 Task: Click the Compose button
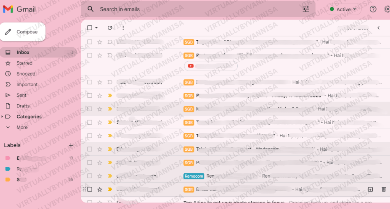point(23,32)
